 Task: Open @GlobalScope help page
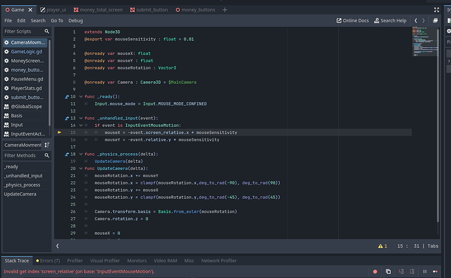coord(25,107)
